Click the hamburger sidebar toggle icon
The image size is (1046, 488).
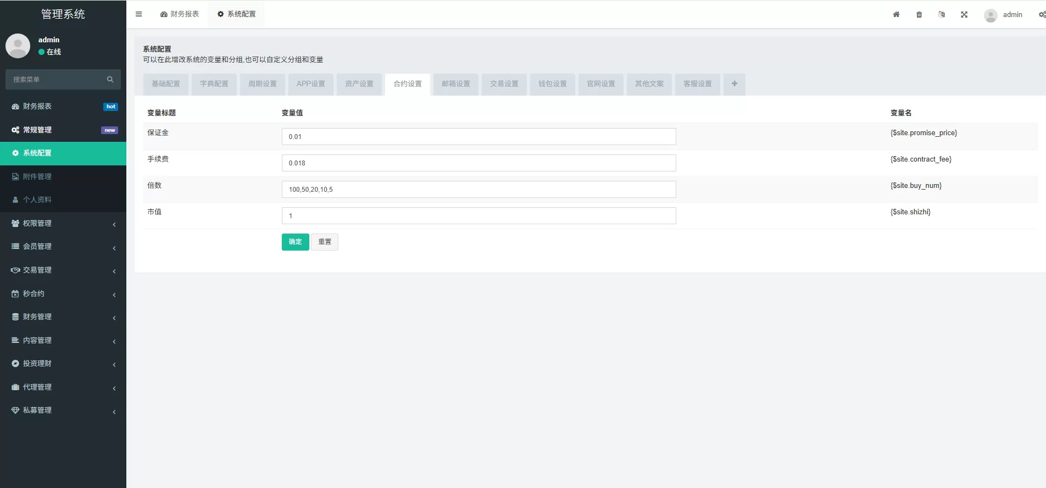(138, 14)
